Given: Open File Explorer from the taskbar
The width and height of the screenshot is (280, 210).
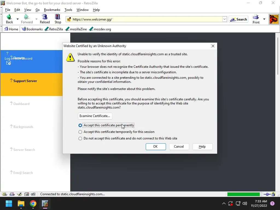Looking at the screenshot, I should pyautogui.click(x=21, y=203).
